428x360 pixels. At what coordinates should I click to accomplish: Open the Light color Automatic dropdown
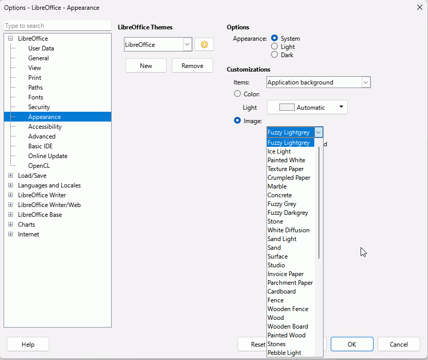click(x=307, y=107)
